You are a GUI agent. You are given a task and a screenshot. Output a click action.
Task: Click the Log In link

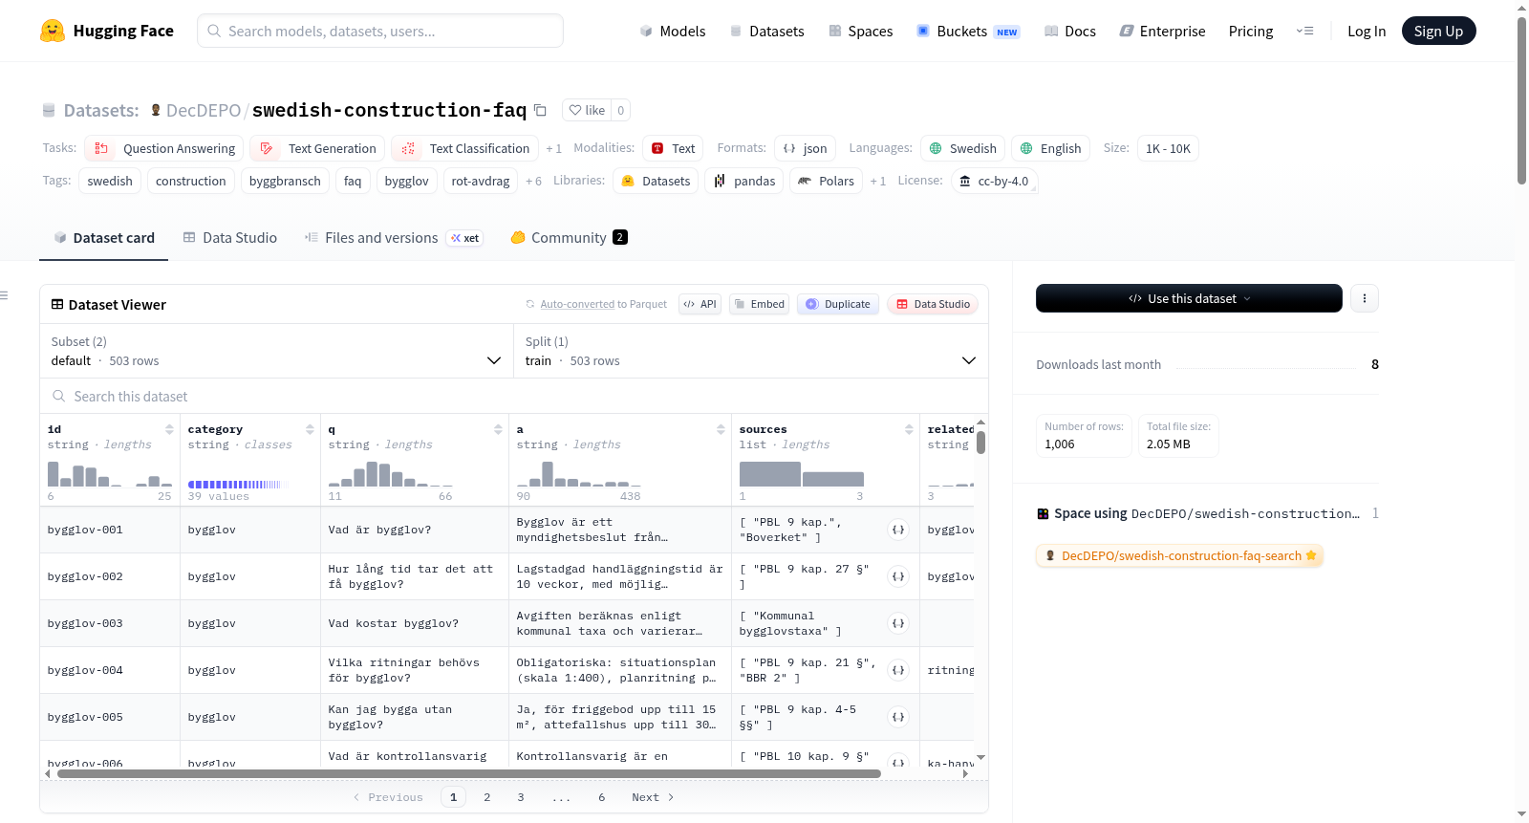tap(1367, 31)
